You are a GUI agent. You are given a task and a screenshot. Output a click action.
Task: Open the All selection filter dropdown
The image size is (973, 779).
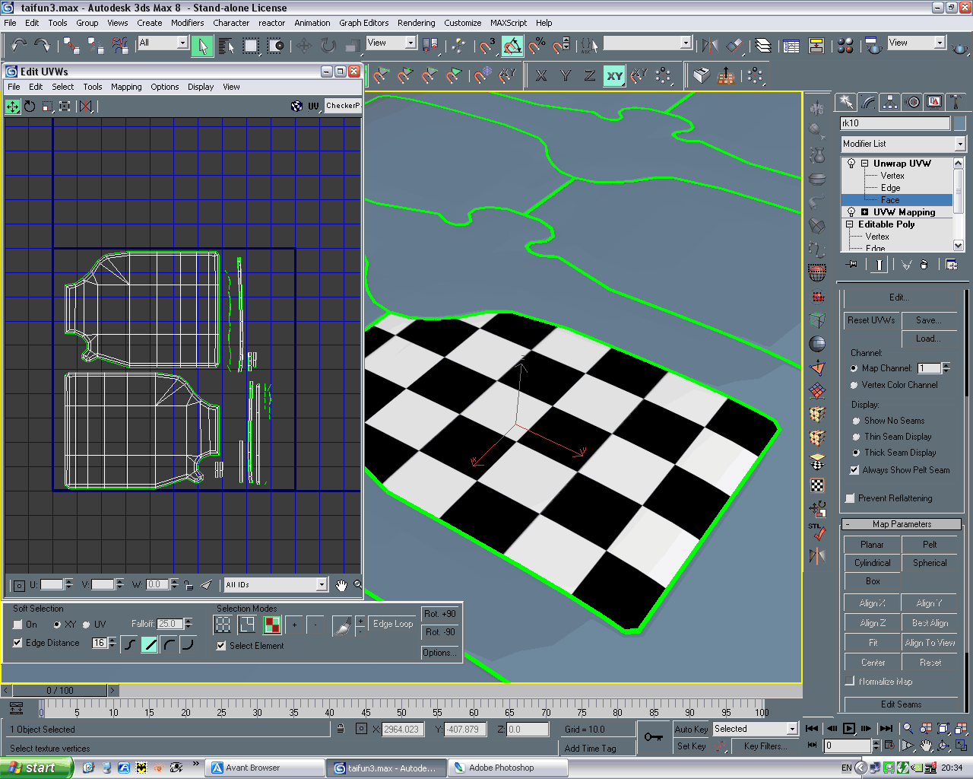163,43
